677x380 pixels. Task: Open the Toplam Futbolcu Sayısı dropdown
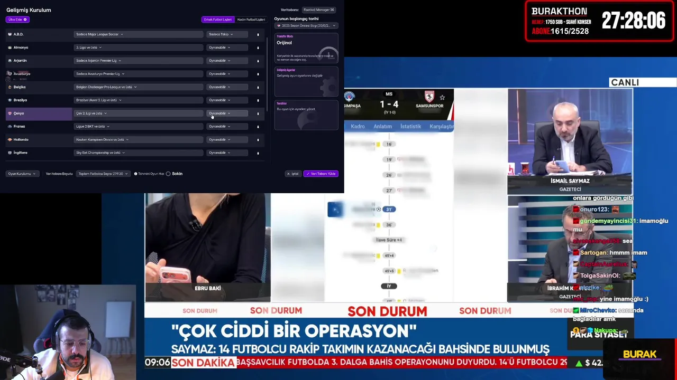point(103,174)
